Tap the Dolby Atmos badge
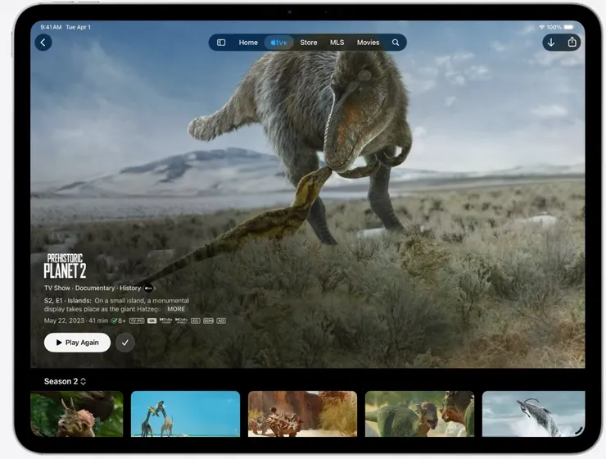This screenshot has width=606, height=459. [181, 320]
